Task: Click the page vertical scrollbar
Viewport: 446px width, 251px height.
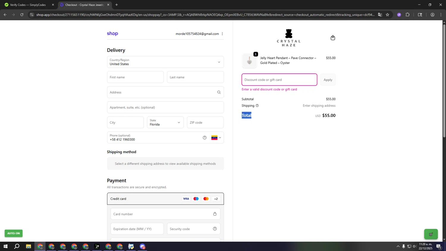Action: point(444,80)
